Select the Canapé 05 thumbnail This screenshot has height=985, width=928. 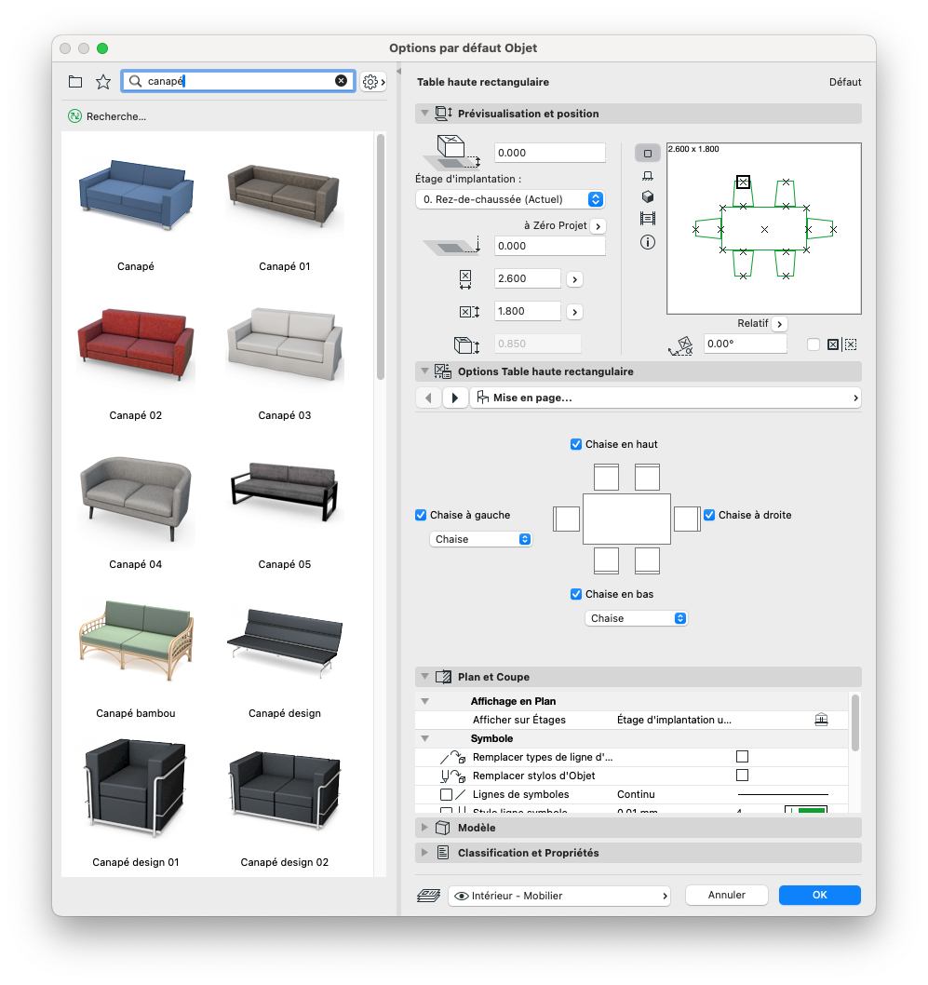click(x=285, y=492)
